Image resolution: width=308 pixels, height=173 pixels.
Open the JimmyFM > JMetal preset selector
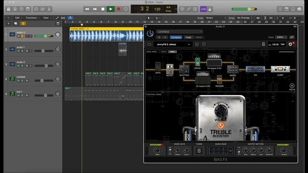[x=173, y=45]
